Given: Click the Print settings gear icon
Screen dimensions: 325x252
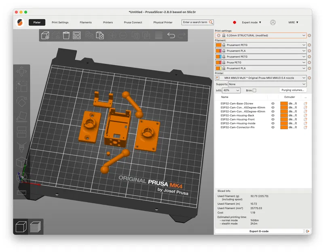Looking at the screenshot, I should coord(309,35).
